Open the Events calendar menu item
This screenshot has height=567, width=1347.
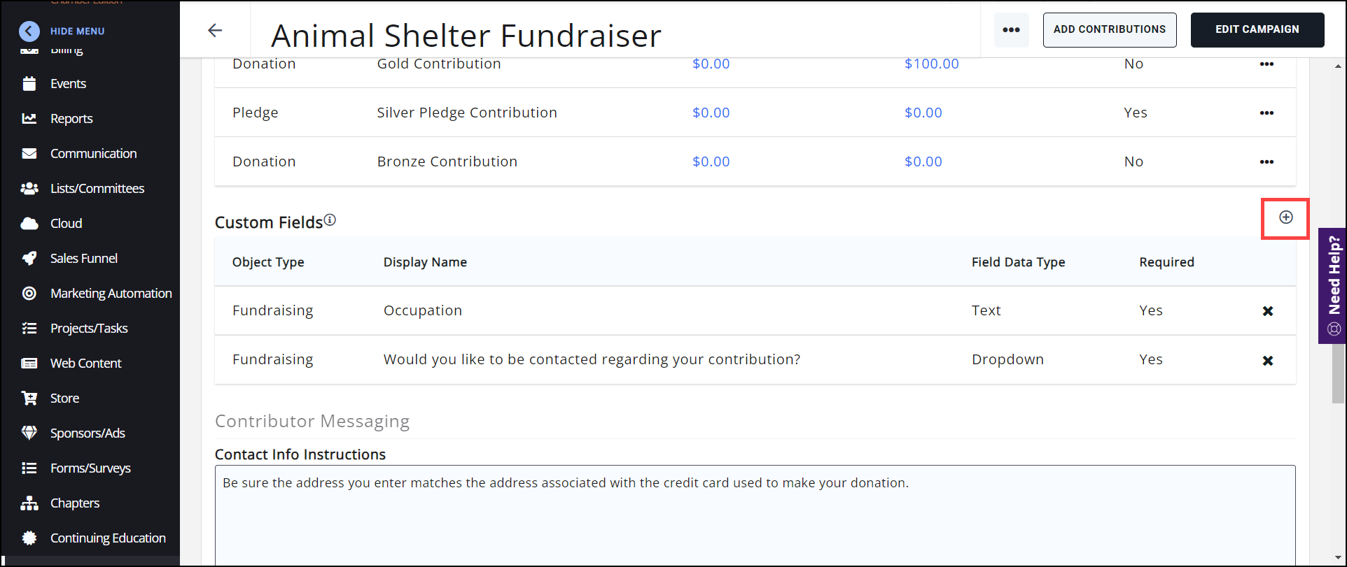tap(29, 84)
